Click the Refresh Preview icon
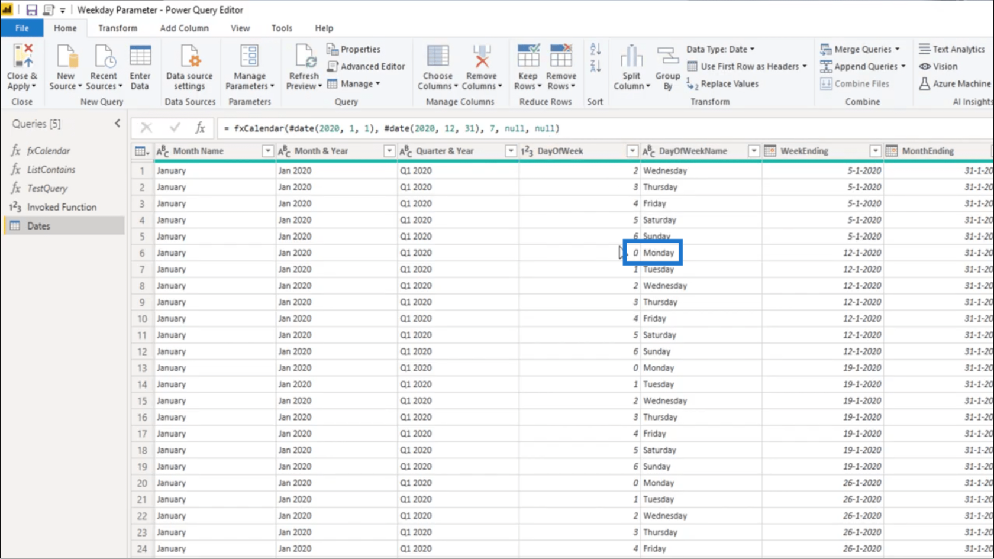 [x=304, y=57]
